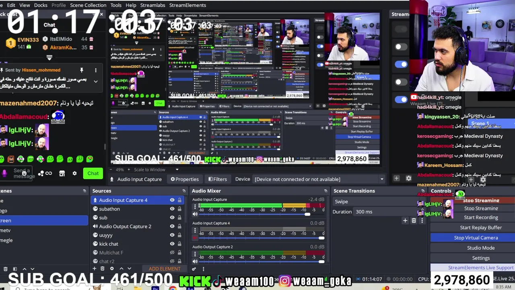Open the emote picker smiley in the message box

25,173
